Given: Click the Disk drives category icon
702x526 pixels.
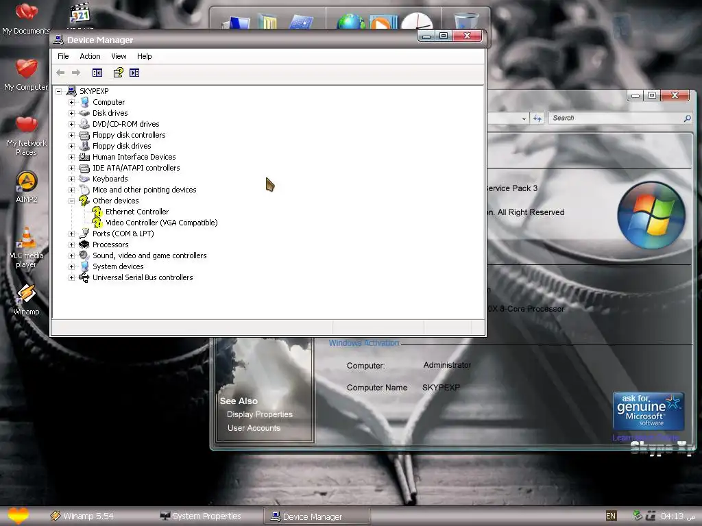Looking at the screenshot, I should point(84,113).
